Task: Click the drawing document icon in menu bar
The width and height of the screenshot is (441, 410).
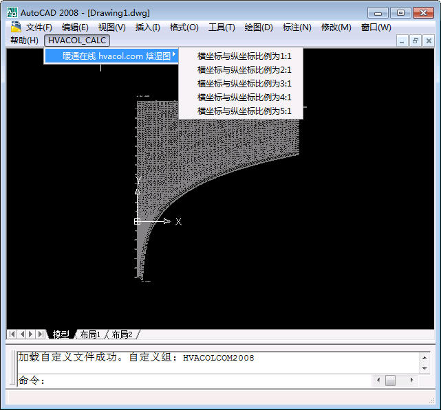Action: [16, 27]
